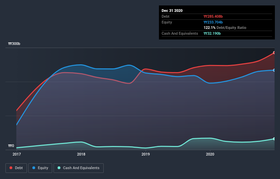Screen dimensions: 280x179
Task: Click the ₩32.190b cash value
Action: (x=212, y=33)
